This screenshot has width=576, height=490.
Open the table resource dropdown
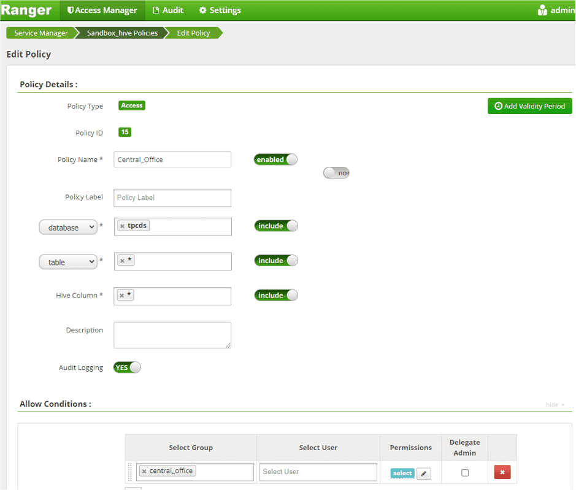(68, 262)
